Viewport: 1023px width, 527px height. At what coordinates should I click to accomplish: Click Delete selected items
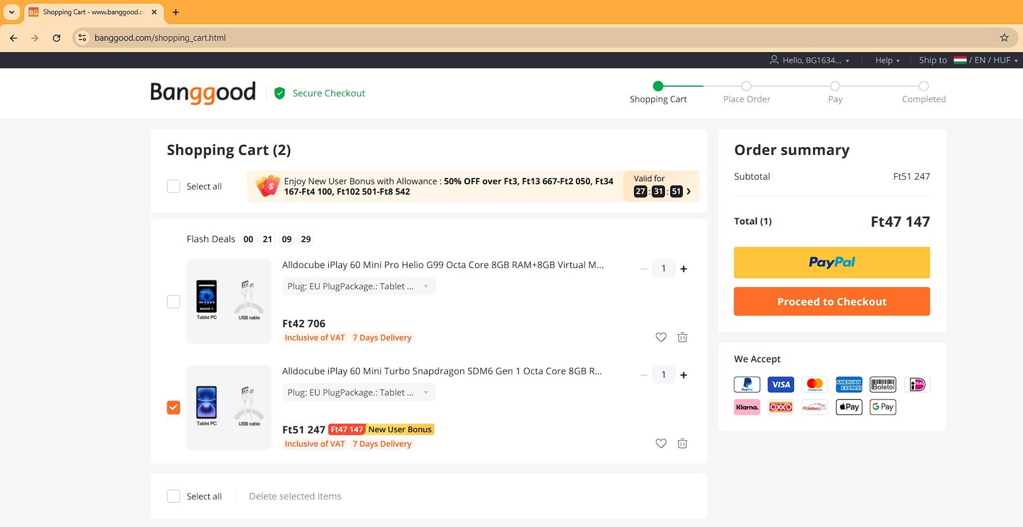[x=295, y=497]
